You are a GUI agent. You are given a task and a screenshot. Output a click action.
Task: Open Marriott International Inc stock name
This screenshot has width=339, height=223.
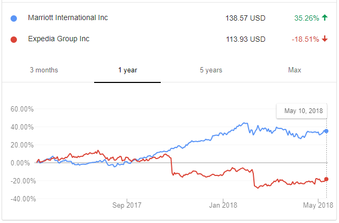(68, 18)
